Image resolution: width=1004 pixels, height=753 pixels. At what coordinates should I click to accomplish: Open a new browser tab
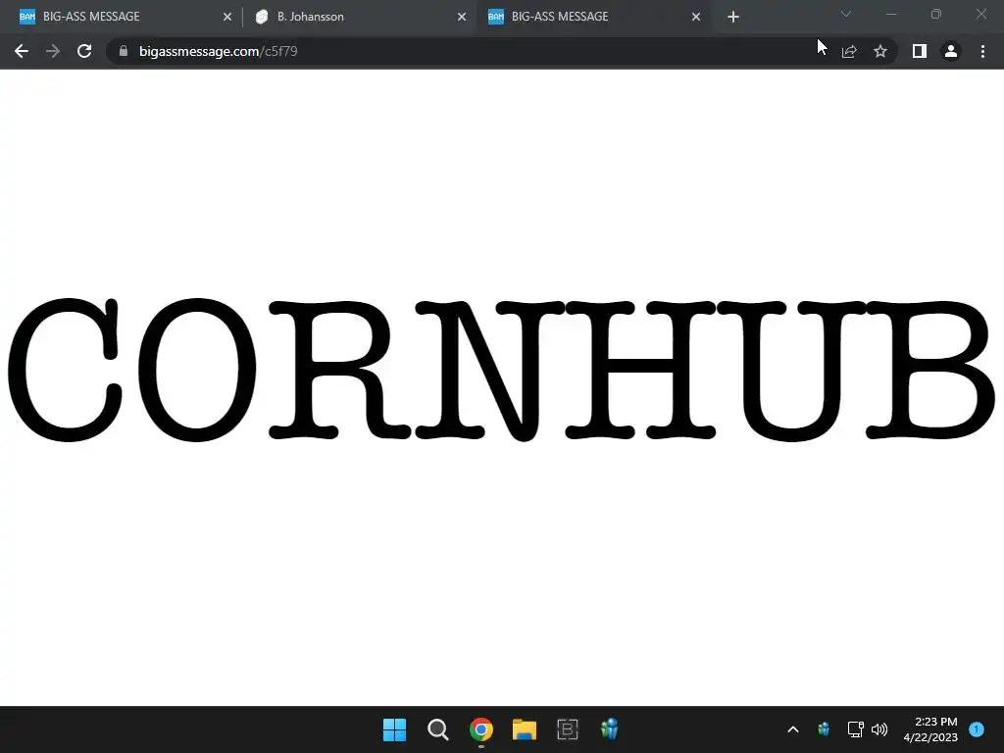[733, 18]
